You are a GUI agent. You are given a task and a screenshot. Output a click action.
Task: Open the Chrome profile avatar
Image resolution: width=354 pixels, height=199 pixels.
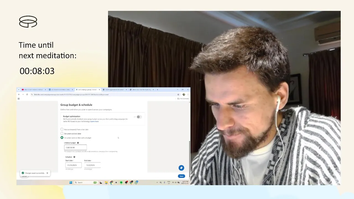[x=184, y=95]
